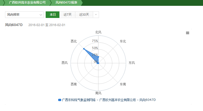Screen dimensions: 203x111
Task: Switch to the 近30天 range
Action: [x=84, y=15]
